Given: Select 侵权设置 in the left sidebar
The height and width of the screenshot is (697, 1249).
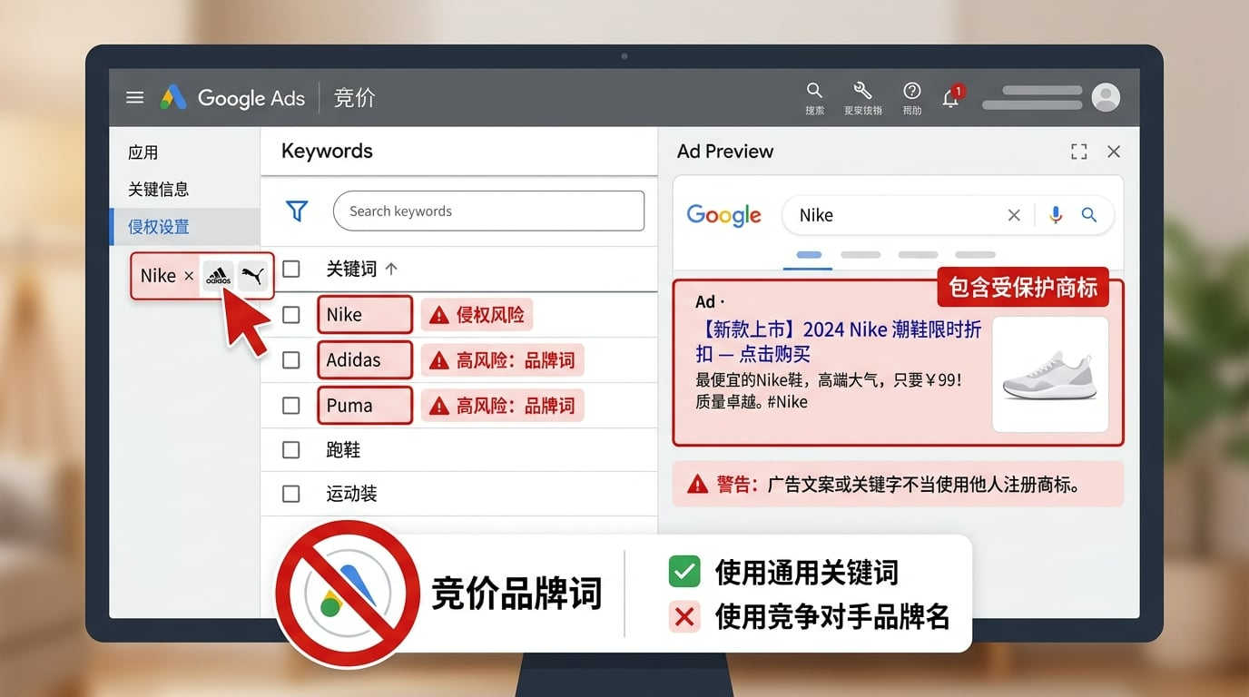Looking at the screenshot, I should [184, 227].
